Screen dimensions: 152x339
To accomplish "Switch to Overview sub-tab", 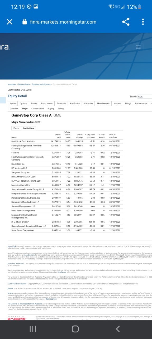I will point(14,109).
